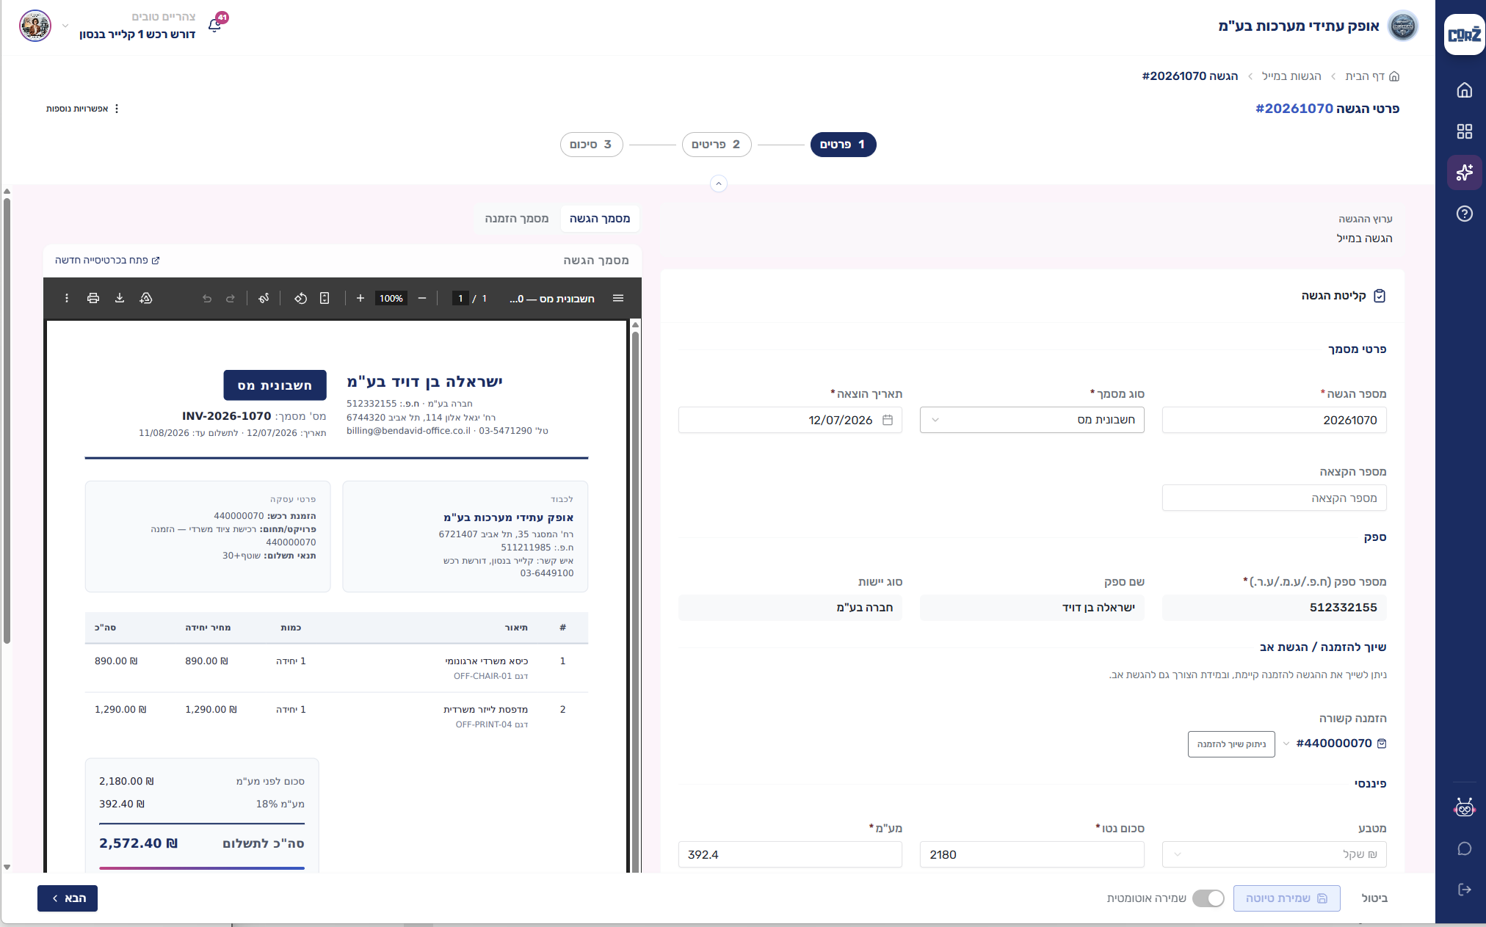The height and width of the screenshot is (927, 1486).
Task: Open PDF viewer more actions menu
Action: (x=67, y=298)
